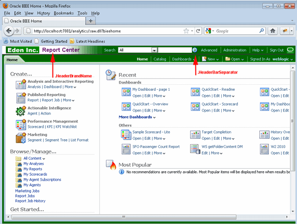Image resolution: width=297 pixels, height=224 pixels.
Task: Click the Latest Headlines feed icon
Action: tap(72, 41)
